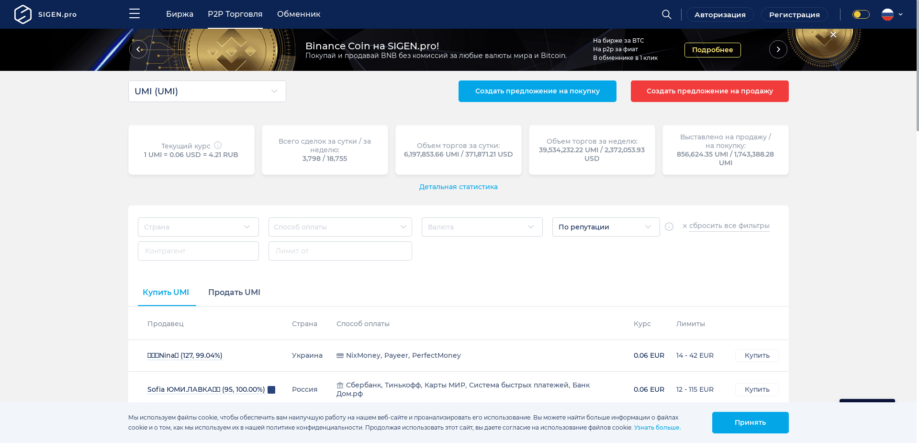Open the Страна filter dropdown
The height and width of the screenshot is (443, 919).
tap(198, 227)
